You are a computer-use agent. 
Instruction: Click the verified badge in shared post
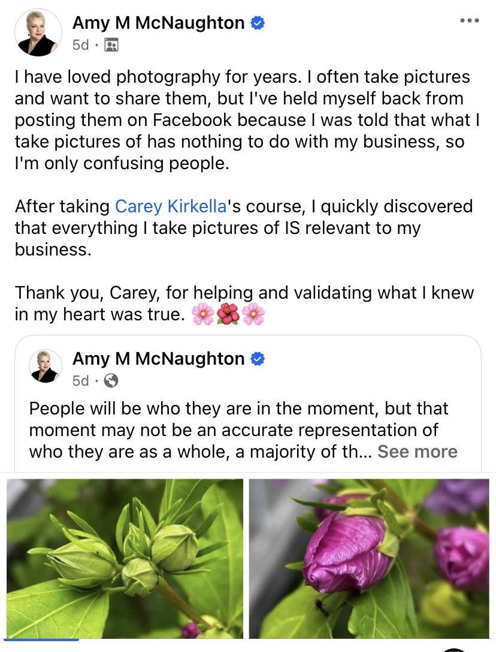(258, 359)
